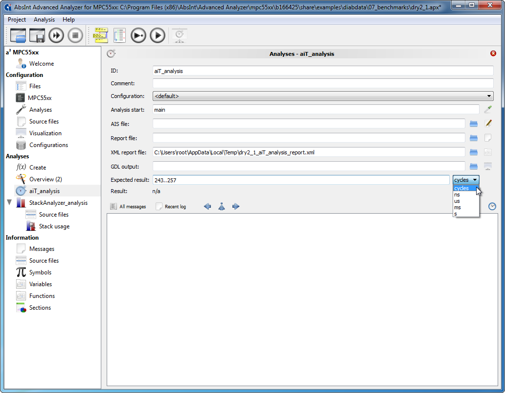Show GDL output visualization icon
The image size is (505, 393).
tap(488, 166)
